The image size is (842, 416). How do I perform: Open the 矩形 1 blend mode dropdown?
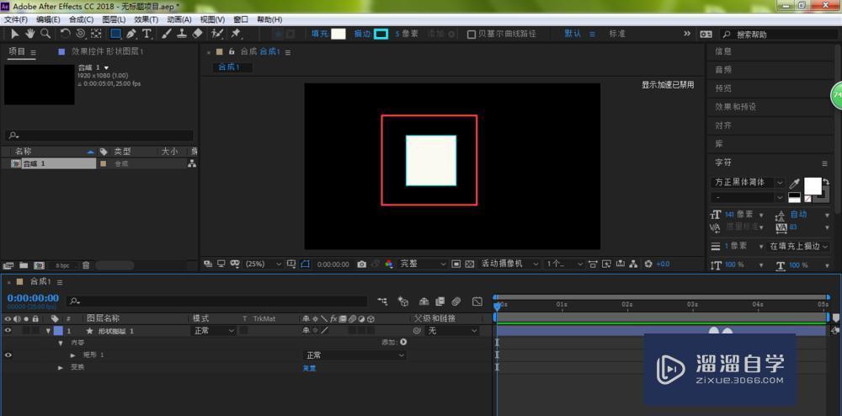(x=354, y=355)
